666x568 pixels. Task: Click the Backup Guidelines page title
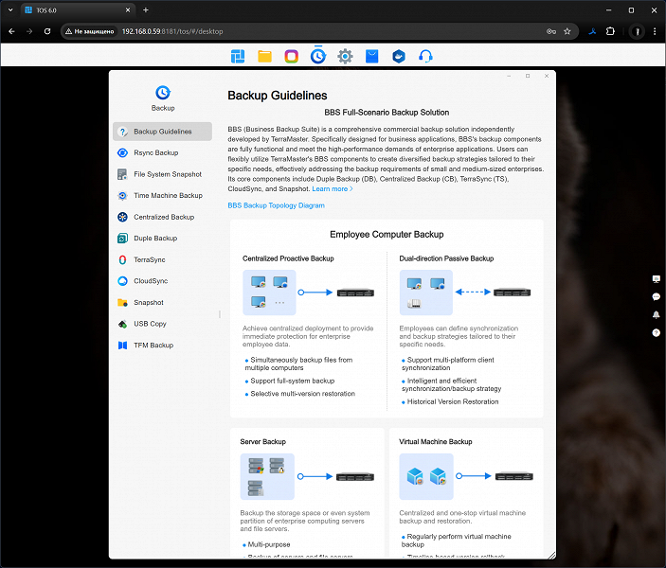278,96
